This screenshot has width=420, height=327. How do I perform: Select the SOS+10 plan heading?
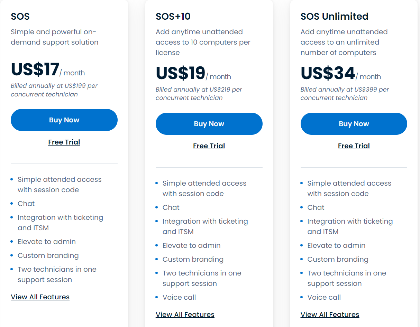pos(173,16)
